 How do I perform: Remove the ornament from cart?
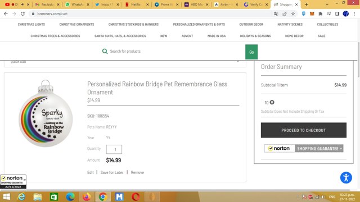tap(137, 172)
